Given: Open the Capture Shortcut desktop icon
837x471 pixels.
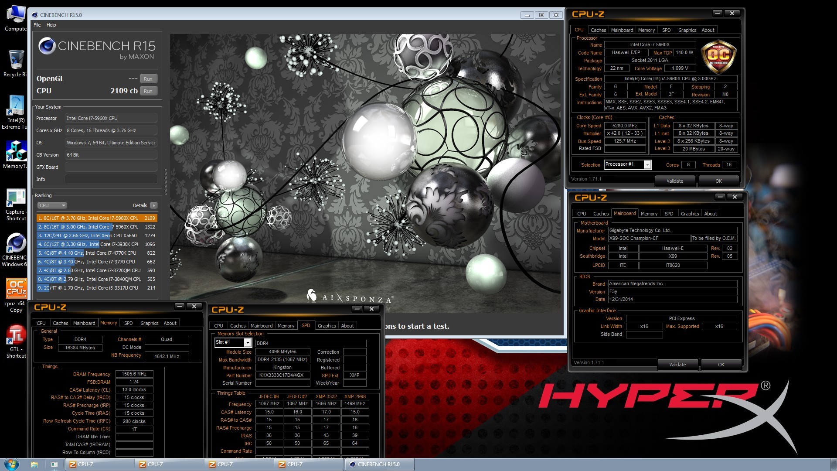Looking at the screenshot, I should pos(16,205).
